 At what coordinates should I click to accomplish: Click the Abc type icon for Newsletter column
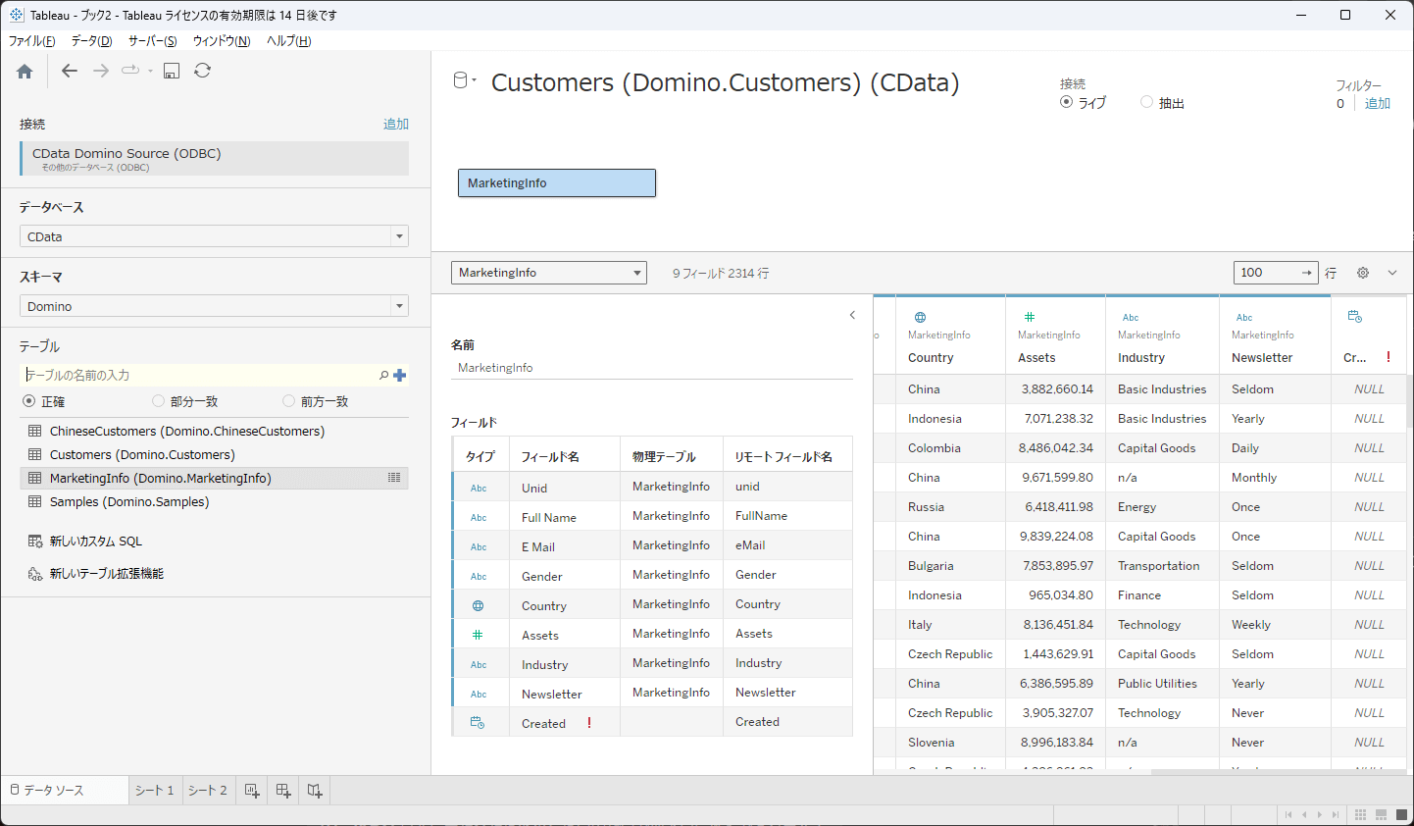pos(1244,317)
